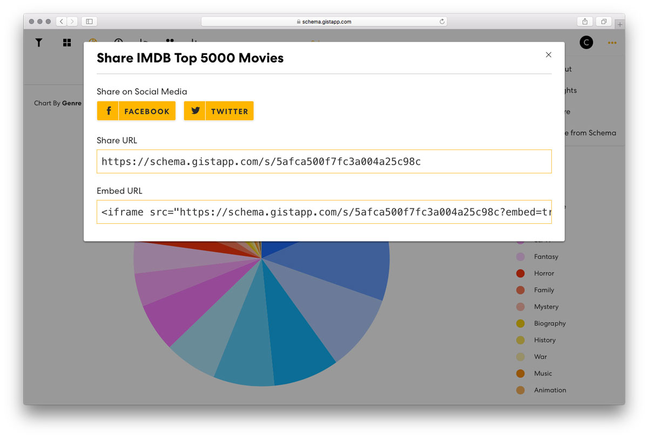
Task: Switch to the grid gallery view
Action: (67, 43)
